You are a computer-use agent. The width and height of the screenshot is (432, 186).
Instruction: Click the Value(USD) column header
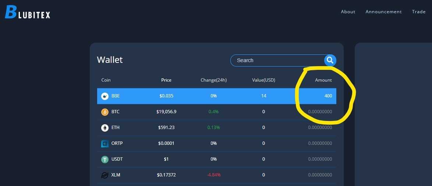tap(264, 80)
